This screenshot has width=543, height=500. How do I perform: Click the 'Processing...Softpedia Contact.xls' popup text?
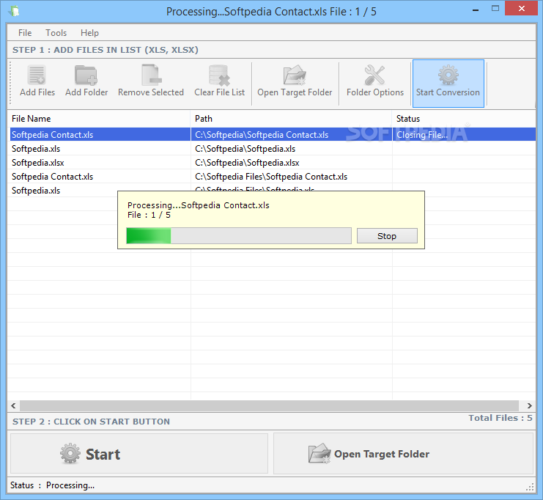199,205
